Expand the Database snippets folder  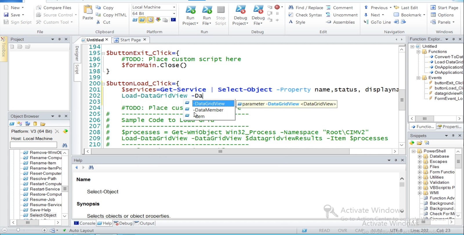point(420,156)
